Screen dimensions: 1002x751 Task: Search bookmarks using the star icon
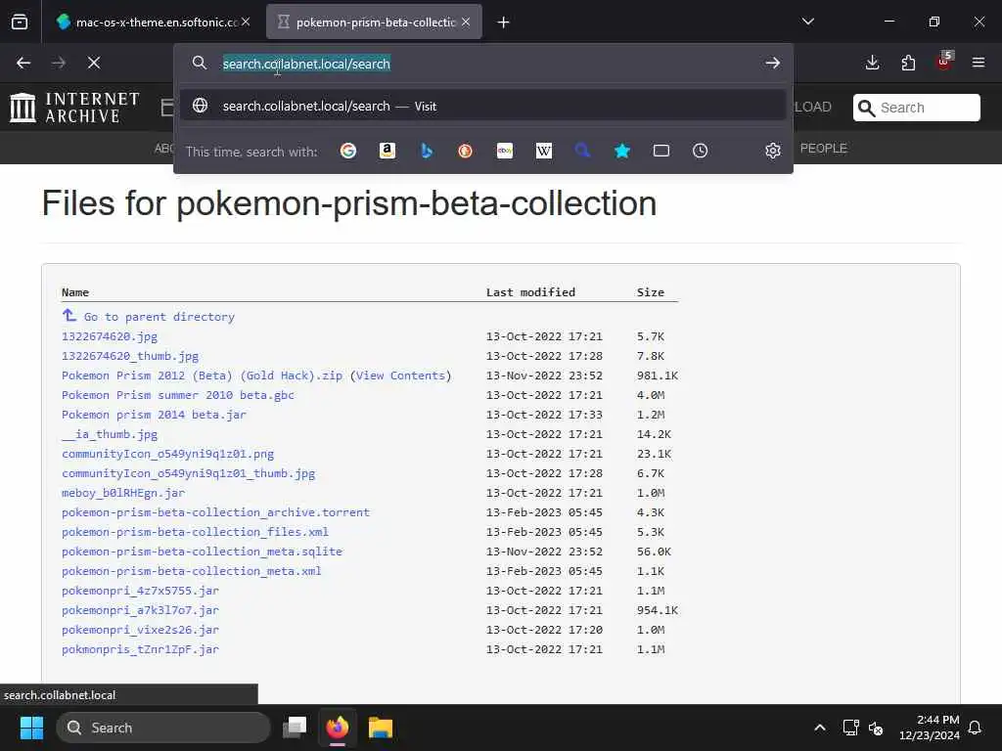click(622, 151)
